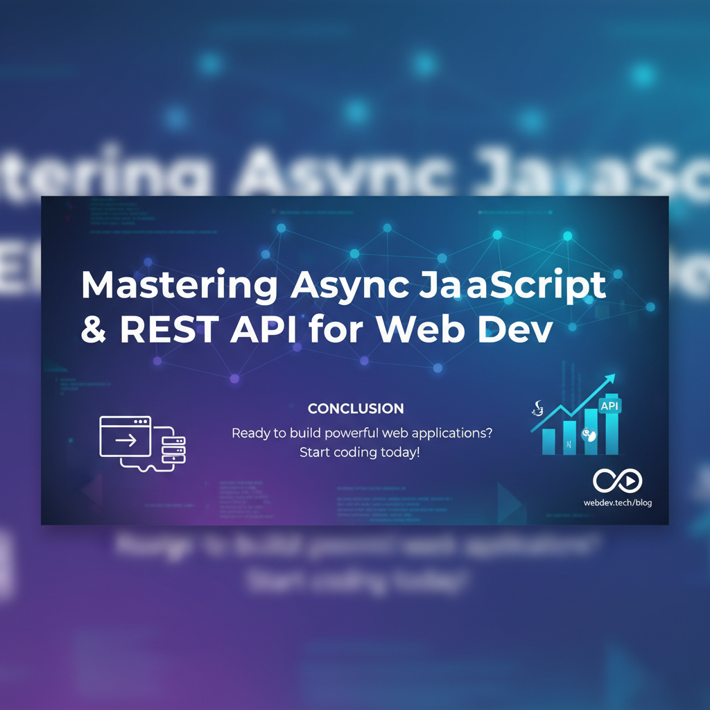Select the server stack icon
Image resolution: width=710 pixels, height=710 pixels.
pyautogui.click(x=174, y=449)
